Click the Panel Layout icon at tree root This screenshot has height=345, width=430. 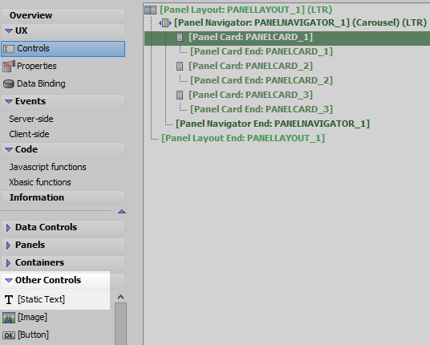point(150,10)
